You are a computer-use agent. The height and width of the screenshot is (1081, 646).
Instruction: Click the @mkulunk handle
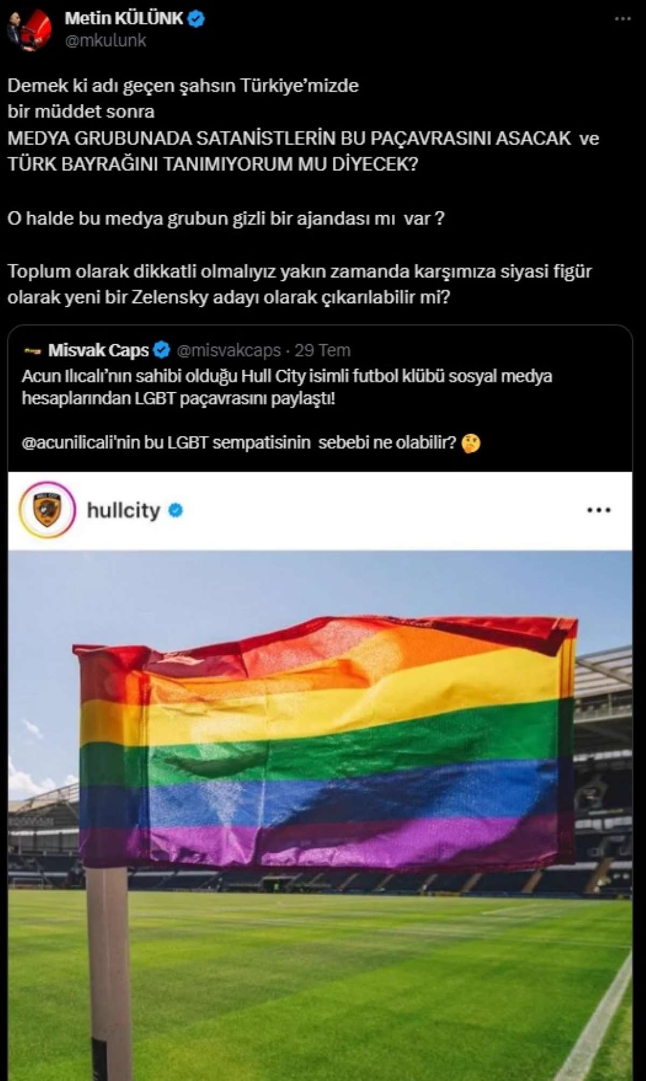coord(106,40)
